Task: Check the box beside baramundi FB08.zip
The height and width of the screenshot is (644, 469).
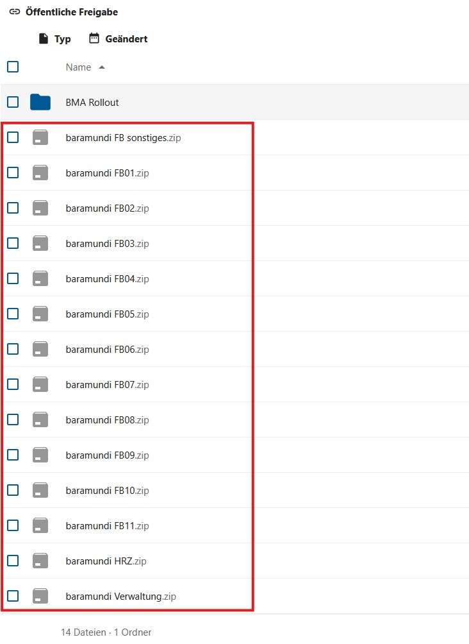Action: (x=13, y=419)
